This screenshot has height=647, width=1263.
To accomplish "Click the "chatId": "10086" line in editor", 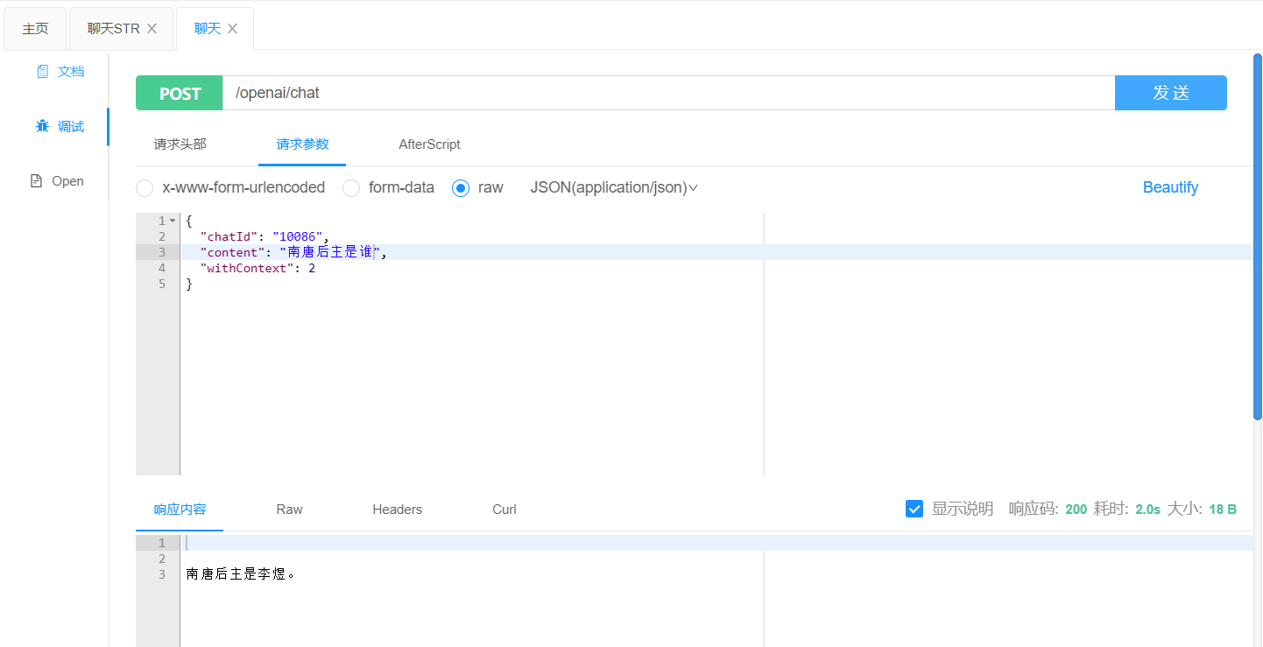I will (264, 236).
